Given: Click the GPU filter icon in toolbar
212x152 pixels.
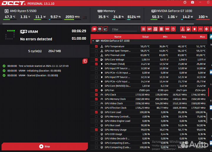Looking at the screenshot, I should click(x=150, y=29).
